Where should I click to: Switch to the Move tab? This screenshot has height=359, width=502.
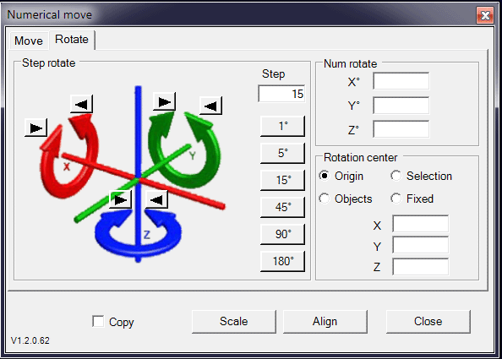click(29, 41)
